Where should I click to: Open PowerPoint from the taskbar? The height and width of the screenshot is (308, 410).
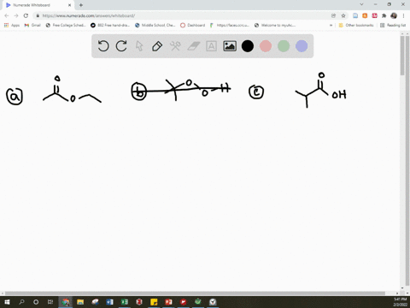pyautogui.click(x=168, y=302)
